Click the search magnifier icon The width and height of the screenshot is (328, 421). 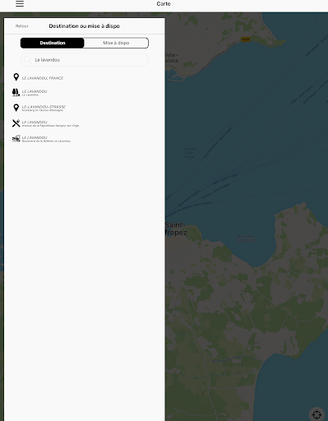click(27, 59)
